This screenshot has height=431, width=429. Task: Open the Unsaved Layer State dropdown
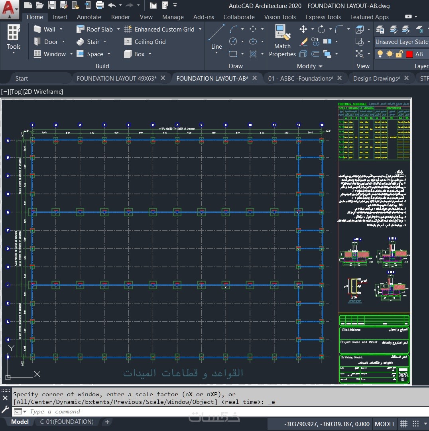pos(401,42)
